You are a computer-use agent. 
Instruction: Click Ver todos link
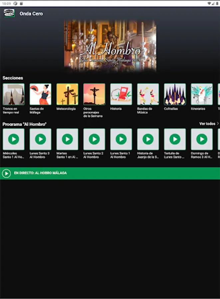coord(207,124)
